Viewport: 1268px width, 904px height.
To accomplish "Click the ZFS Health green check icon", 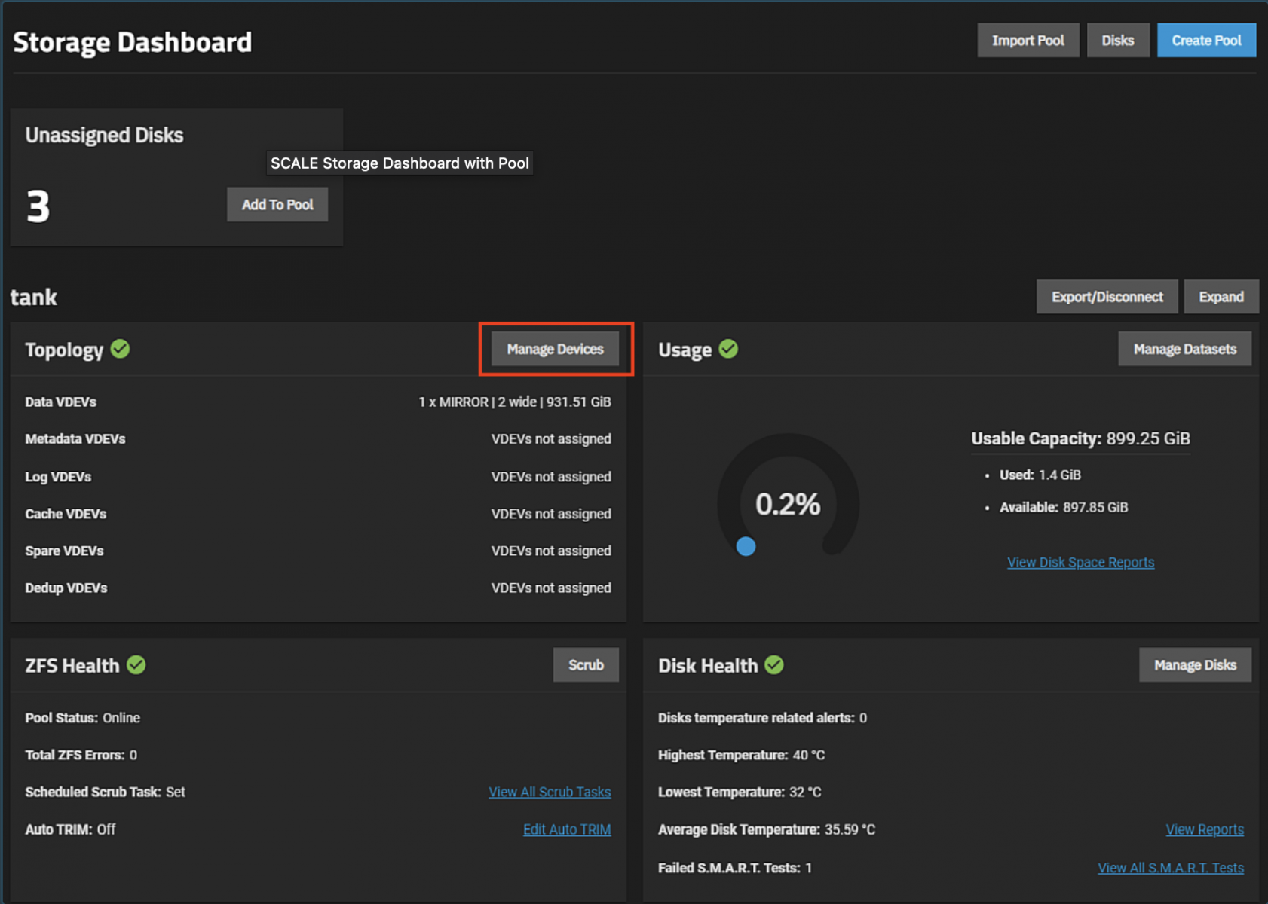I will pos(136,665).
